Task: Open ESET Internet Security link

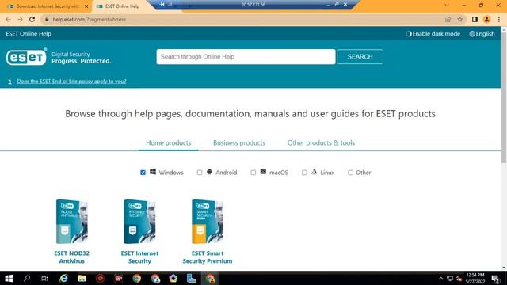Action: pos(139,256)
